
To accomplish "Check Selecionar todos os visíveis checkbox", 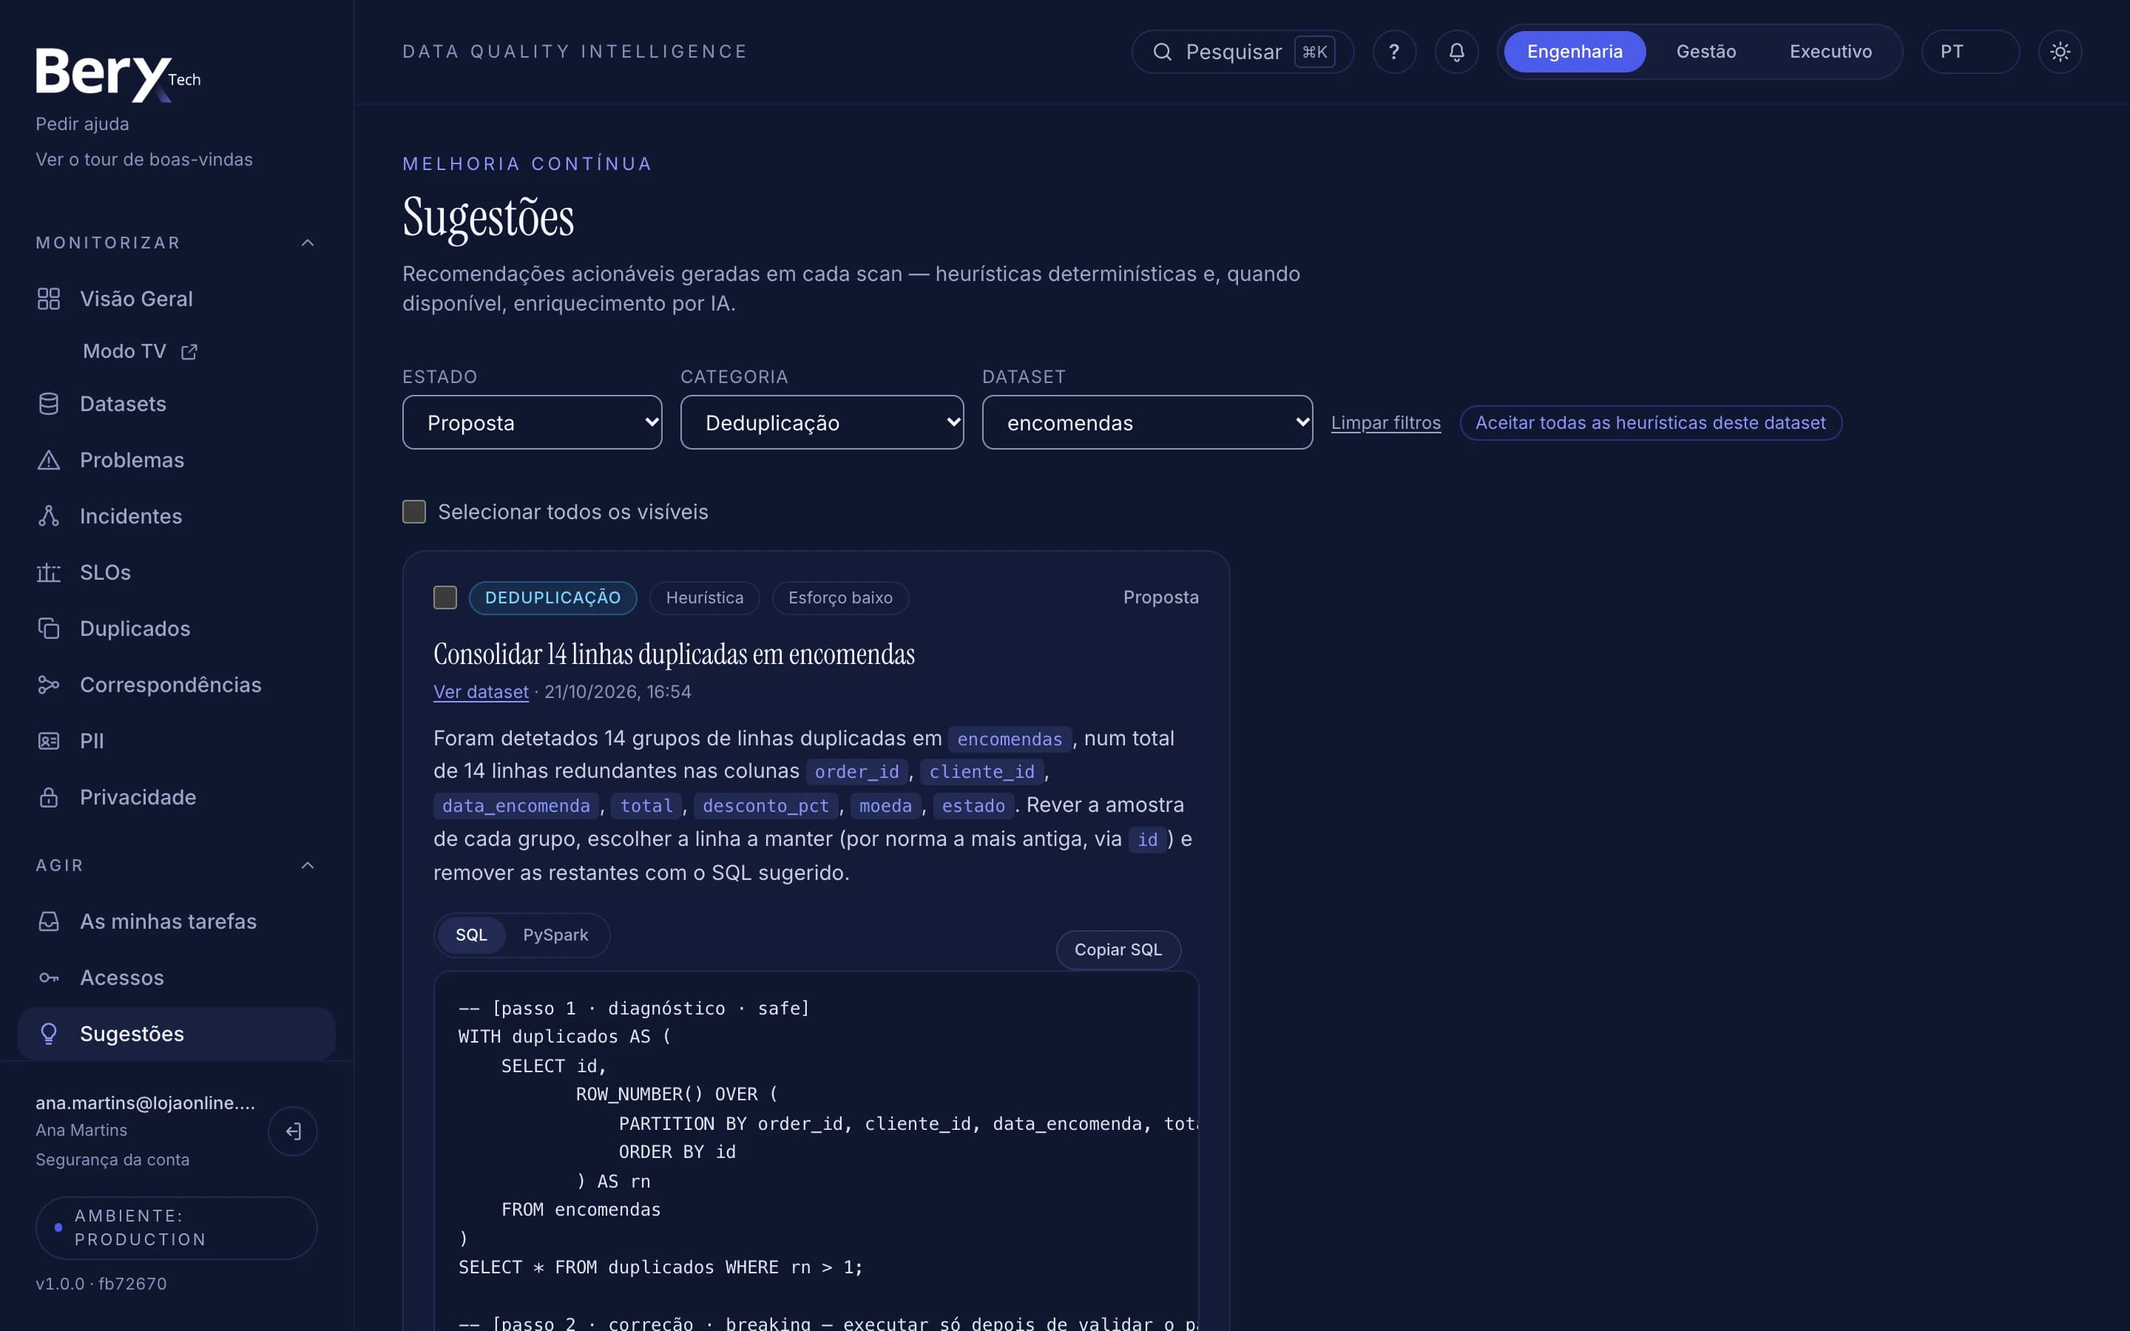I will pos(413,512).
